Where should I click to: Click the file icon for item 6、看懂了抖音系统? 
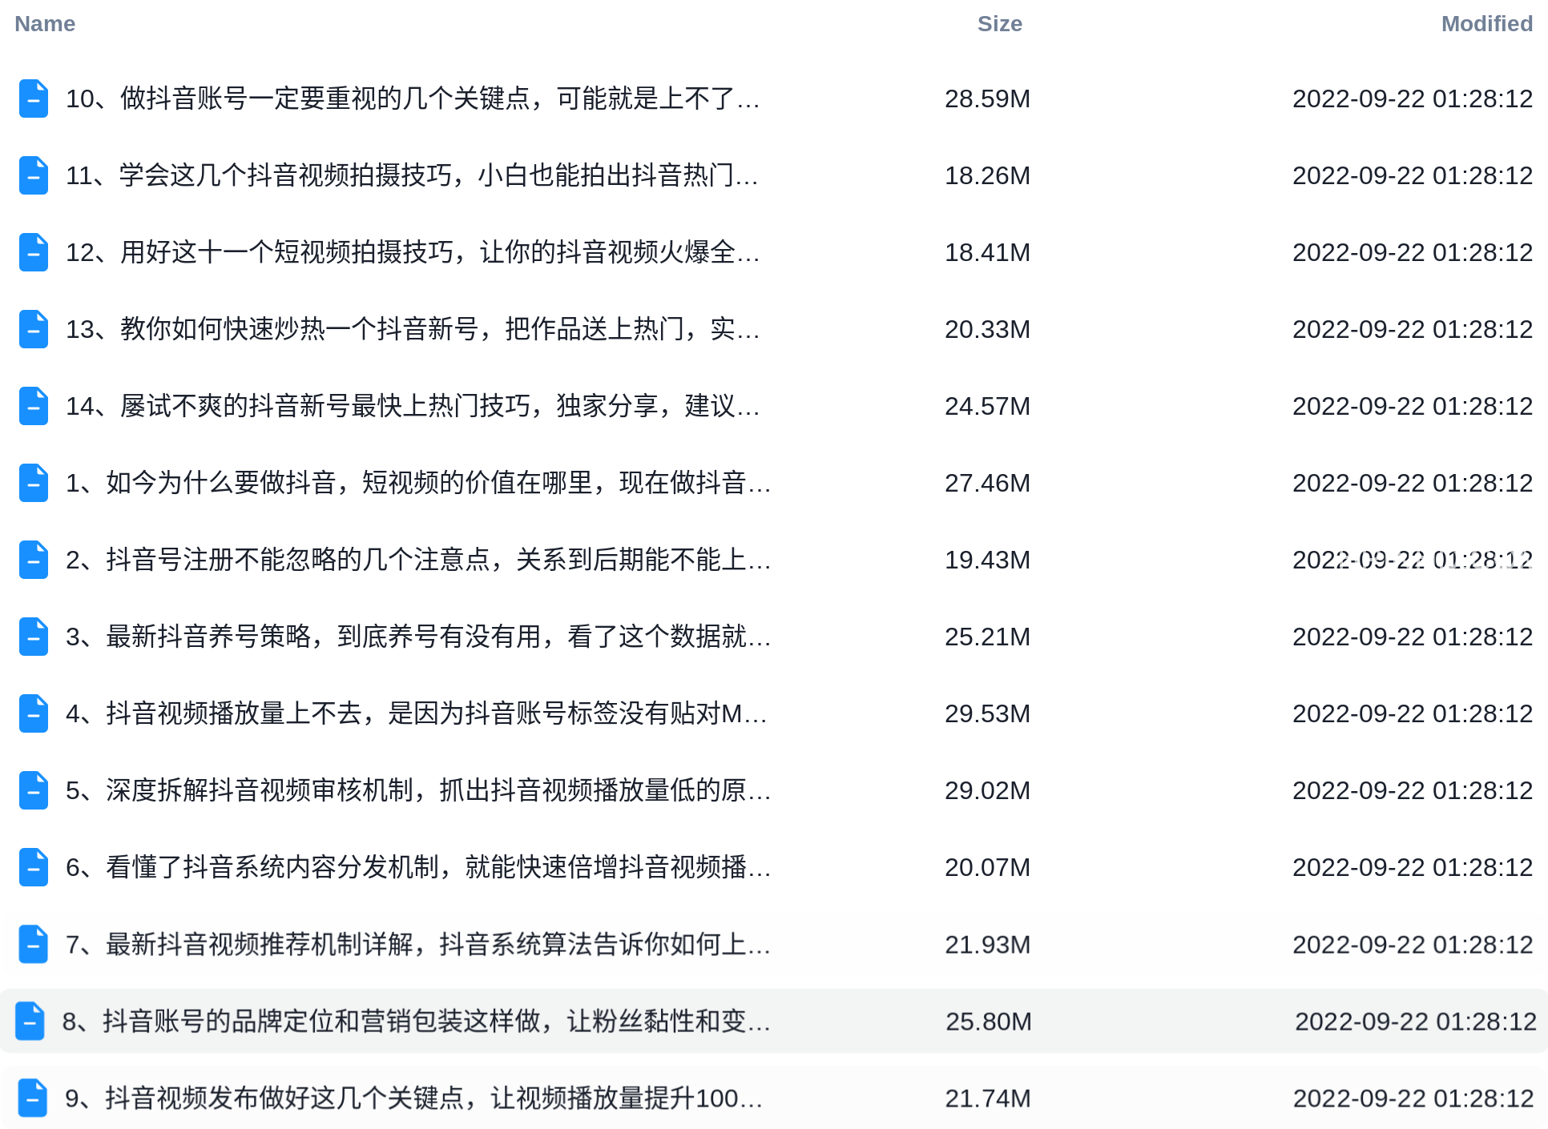[34, 867]
